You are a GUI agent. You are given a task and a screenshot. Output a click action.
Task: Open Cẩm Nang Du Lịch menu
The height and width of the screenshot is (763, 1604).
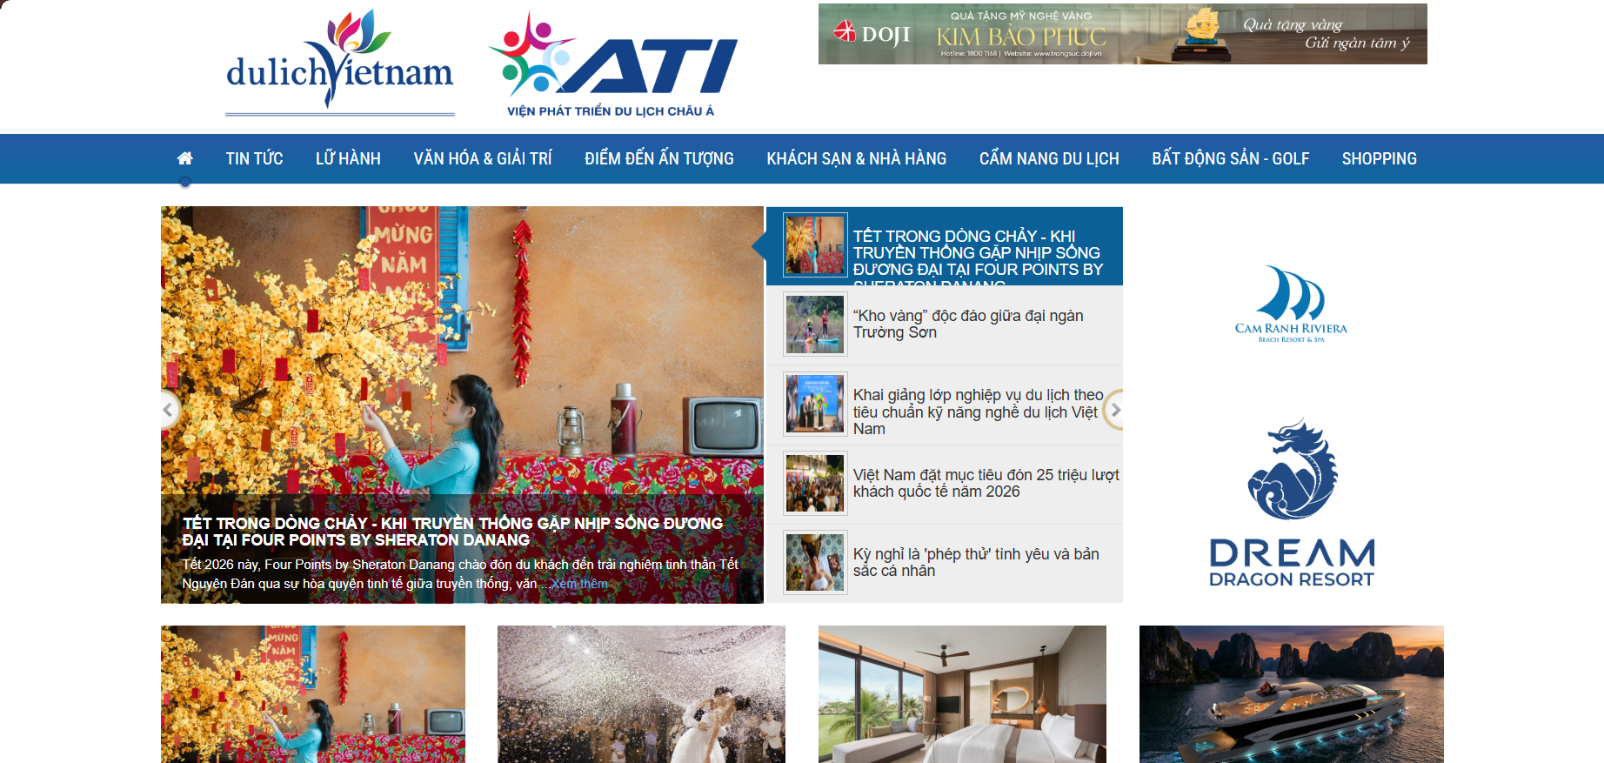tap(1049, 158)
